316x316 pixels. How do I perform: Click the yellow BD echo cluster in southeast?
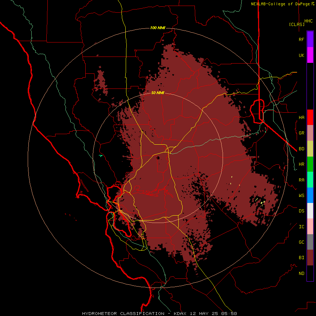(261, 202)
